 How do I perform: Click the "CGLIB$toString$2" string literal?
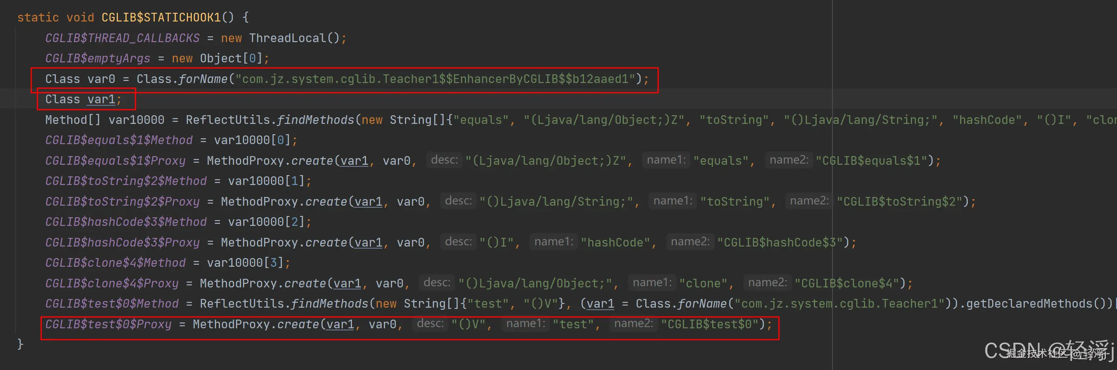(899, 202)
